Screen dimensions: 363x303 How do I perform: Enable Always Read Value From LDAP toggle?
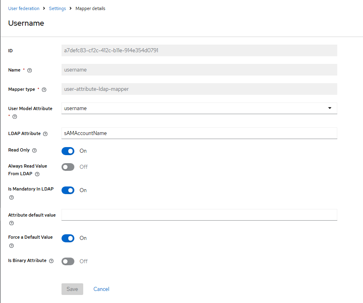coord(68,167)
